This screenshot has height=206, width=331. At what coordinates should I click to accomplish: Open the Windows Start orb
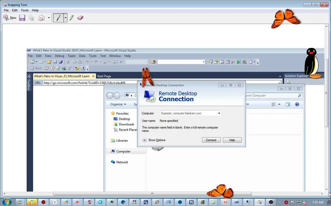(x=7, y=202)
